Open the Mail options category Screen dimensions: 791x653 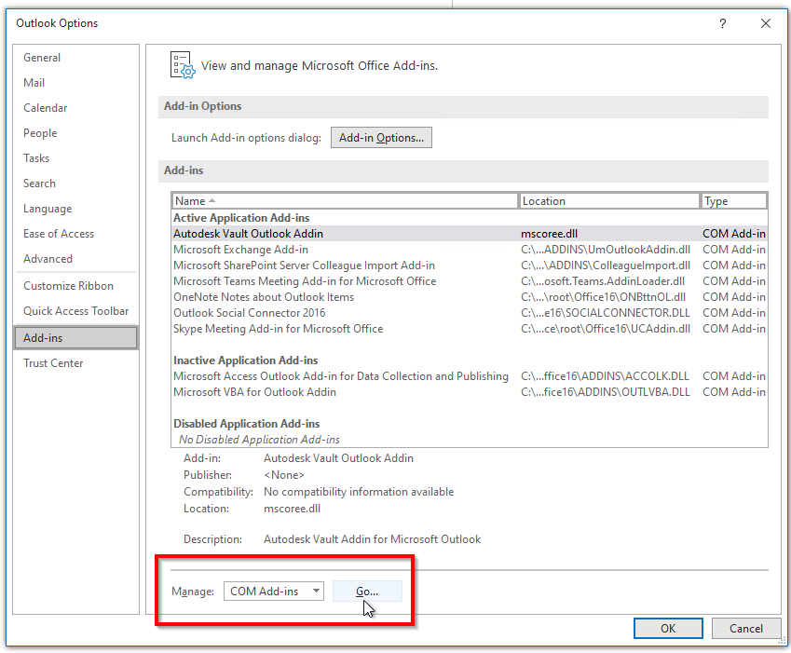click(x=34, y=83)
